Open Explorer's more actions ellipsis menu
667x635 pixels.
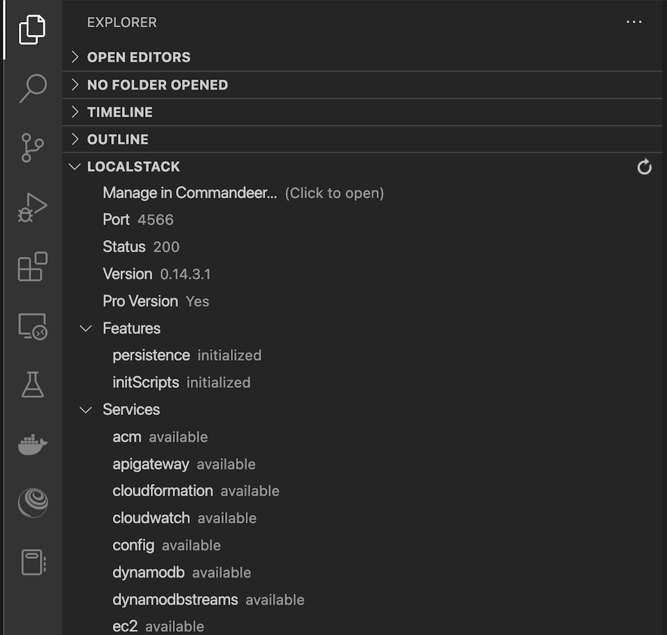click(x=634, y=22)
